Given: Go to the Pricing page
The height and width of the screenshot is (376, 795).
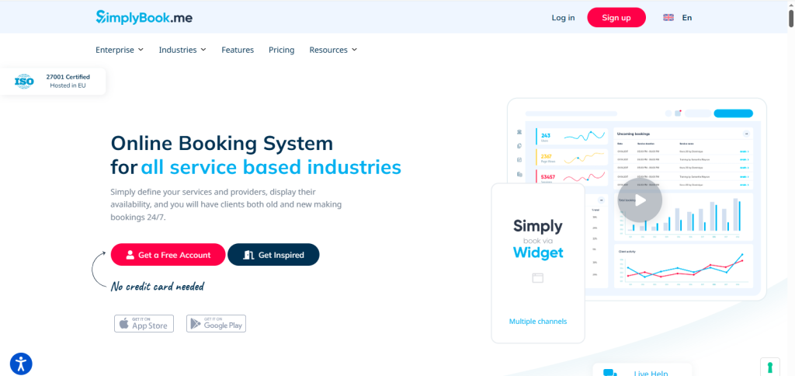Looking at the screenshot, I should (x=281, y=50).
